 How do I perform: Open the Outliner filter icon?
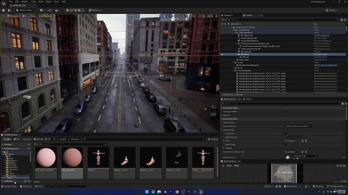[x=223, y=19]
